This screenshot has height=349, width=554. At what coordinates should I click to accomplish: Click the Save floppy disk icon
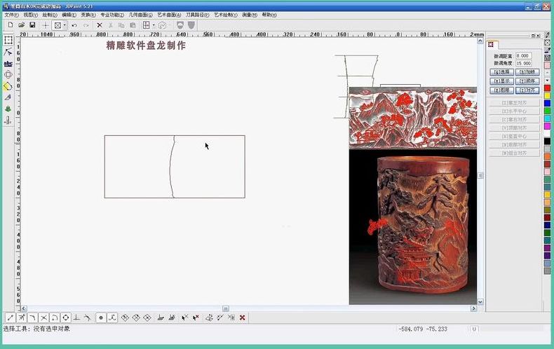(x=32, y=25)
